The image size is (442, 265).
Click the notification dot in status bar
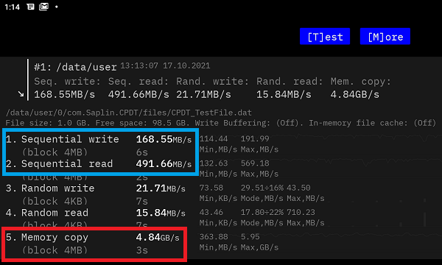(57, 7)
